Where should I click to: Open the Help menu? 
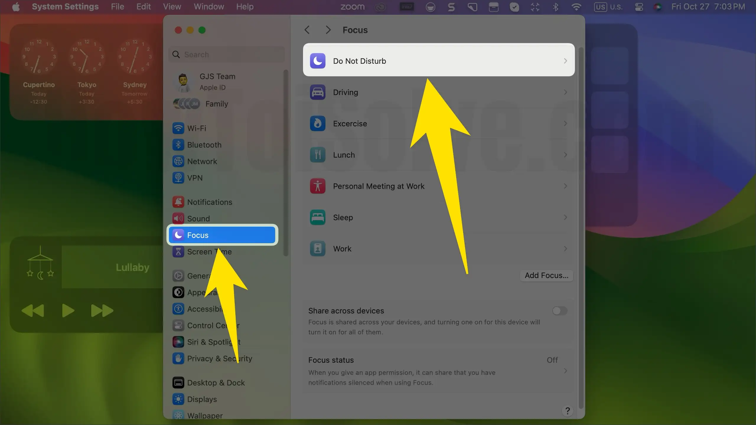pyautogui.click(x=245, y=6)
